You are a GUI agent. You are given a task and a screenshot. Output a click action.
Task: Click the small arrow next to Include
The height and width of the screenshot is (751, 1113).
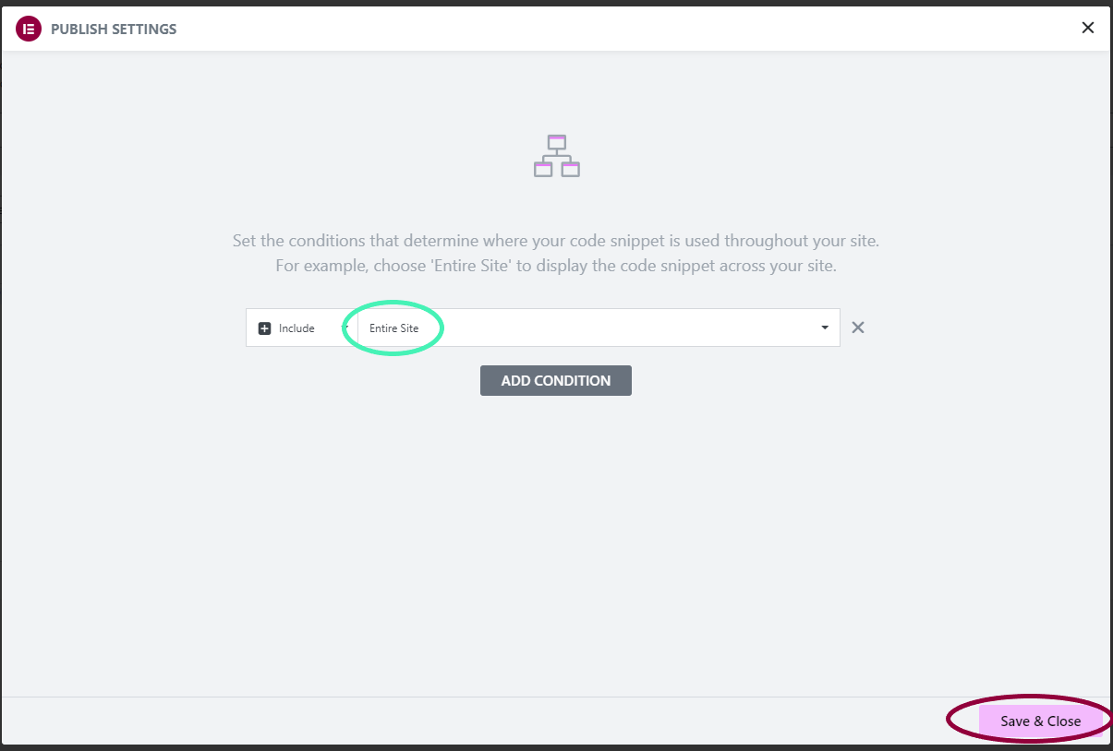point(345,328)
